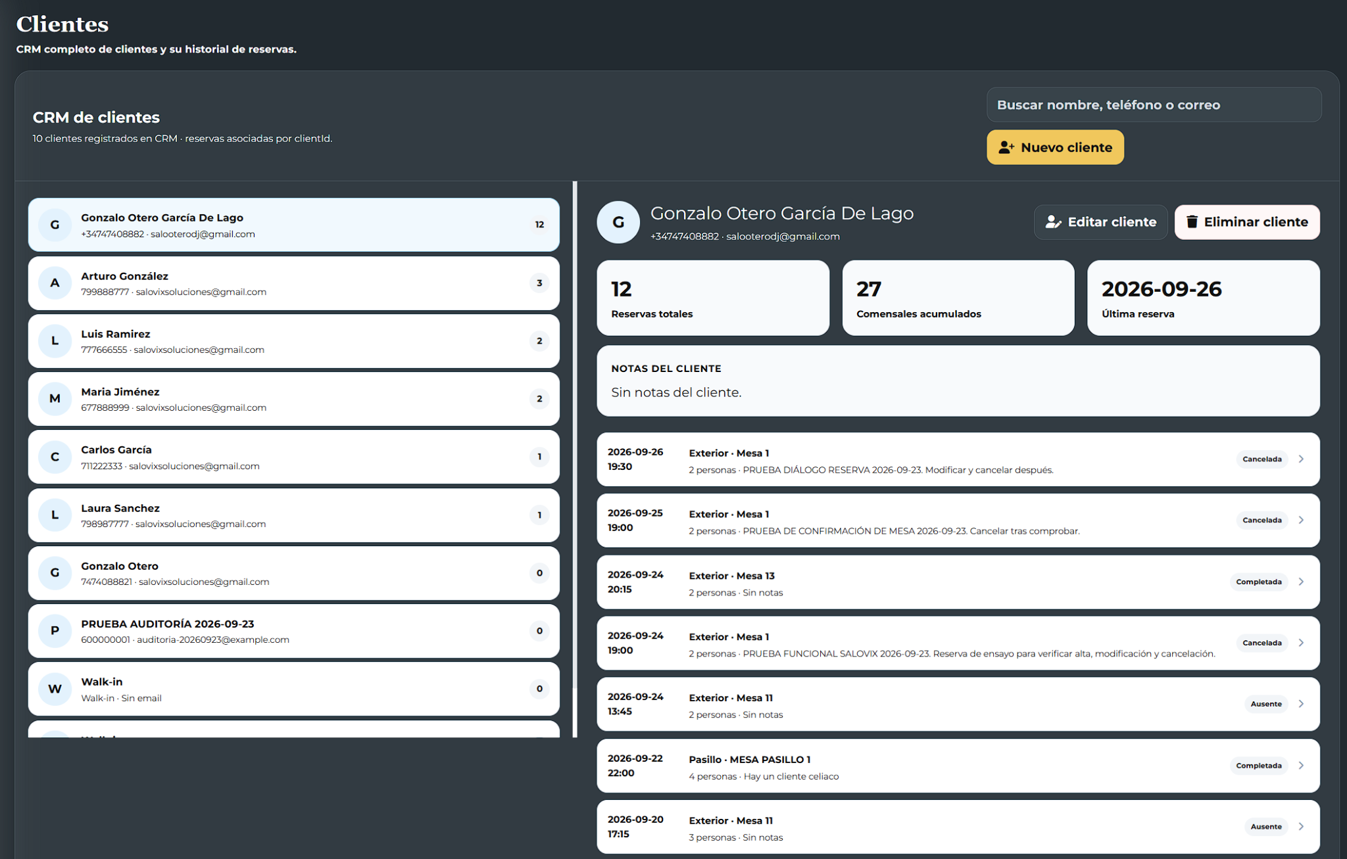The image size is (1347, 859).
Task: Click Ausente status on 2026-09-20 reservation
Action: [1265, 827]
